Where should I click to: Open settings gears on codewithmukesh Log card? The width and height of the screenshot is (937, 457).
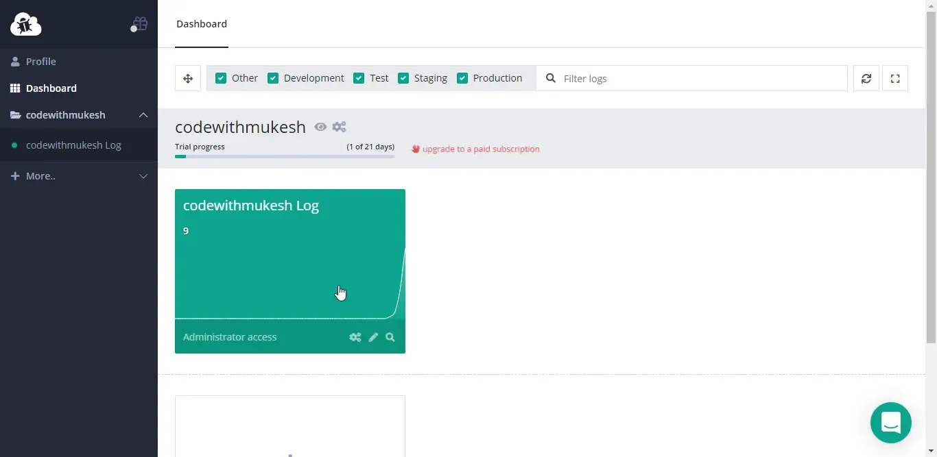pyautogui.click(x=355, y=337)
